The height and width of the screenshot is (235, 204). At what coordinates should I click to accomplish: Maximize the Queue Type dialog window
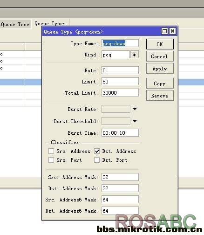(x=164, y=31)
